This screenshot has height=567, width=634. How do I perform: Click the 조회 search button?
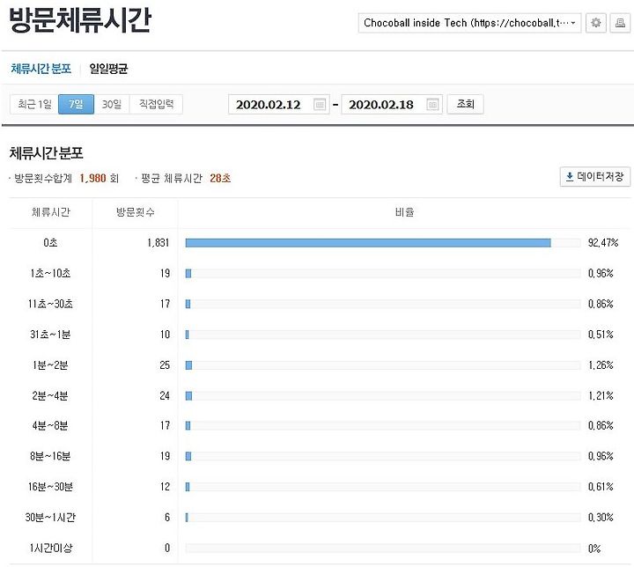465,105
